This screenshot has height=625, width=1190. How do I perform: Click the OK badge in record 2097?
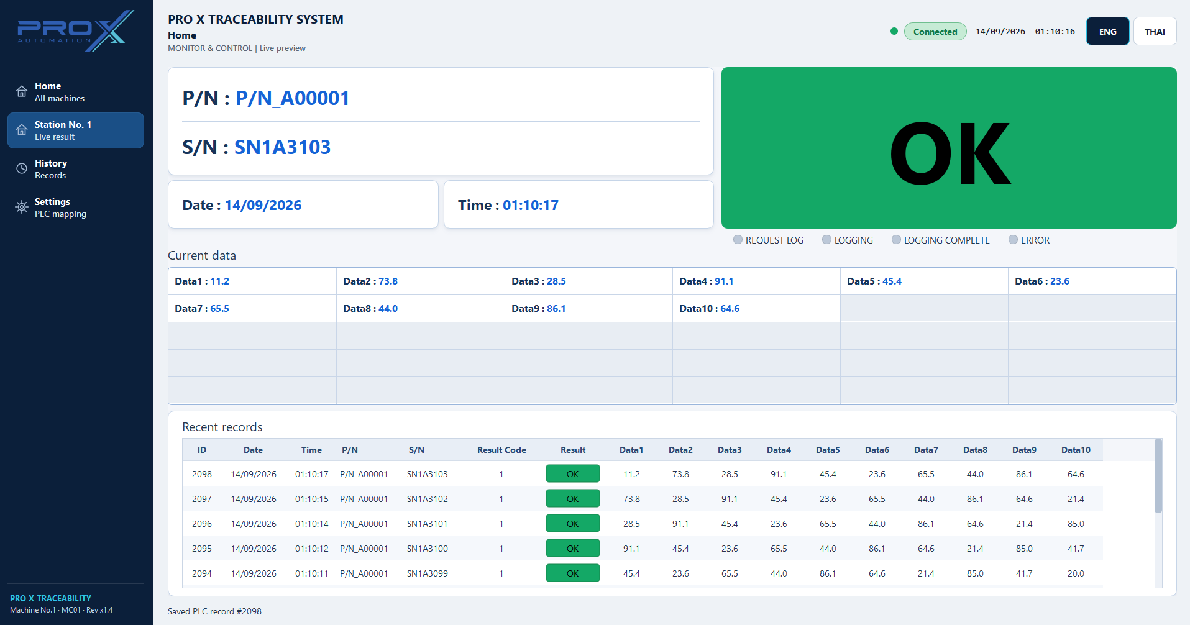tap(572, 499)
